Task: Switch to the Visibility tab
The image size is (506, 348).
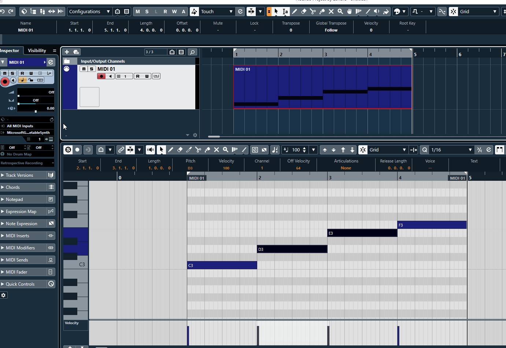Action: coord(37,51)
